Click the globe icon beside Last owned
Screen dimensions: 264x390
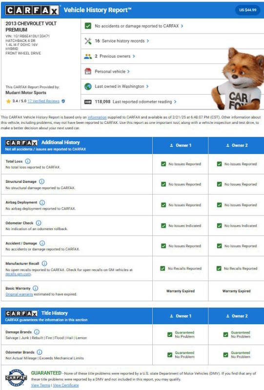(88, 87)
